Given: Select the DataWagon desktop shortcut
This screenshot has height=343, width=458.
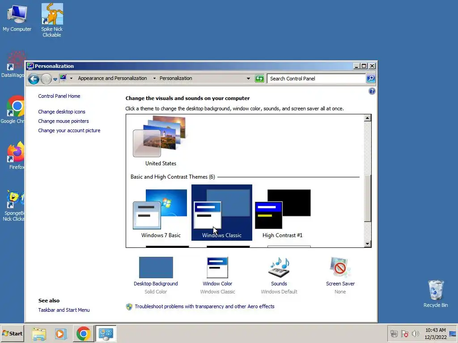Looking at the screenshot, I should coord(13,64).
